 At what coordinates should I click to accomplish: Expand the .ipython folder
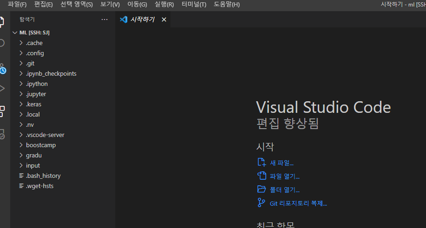[x=21, y=84]
